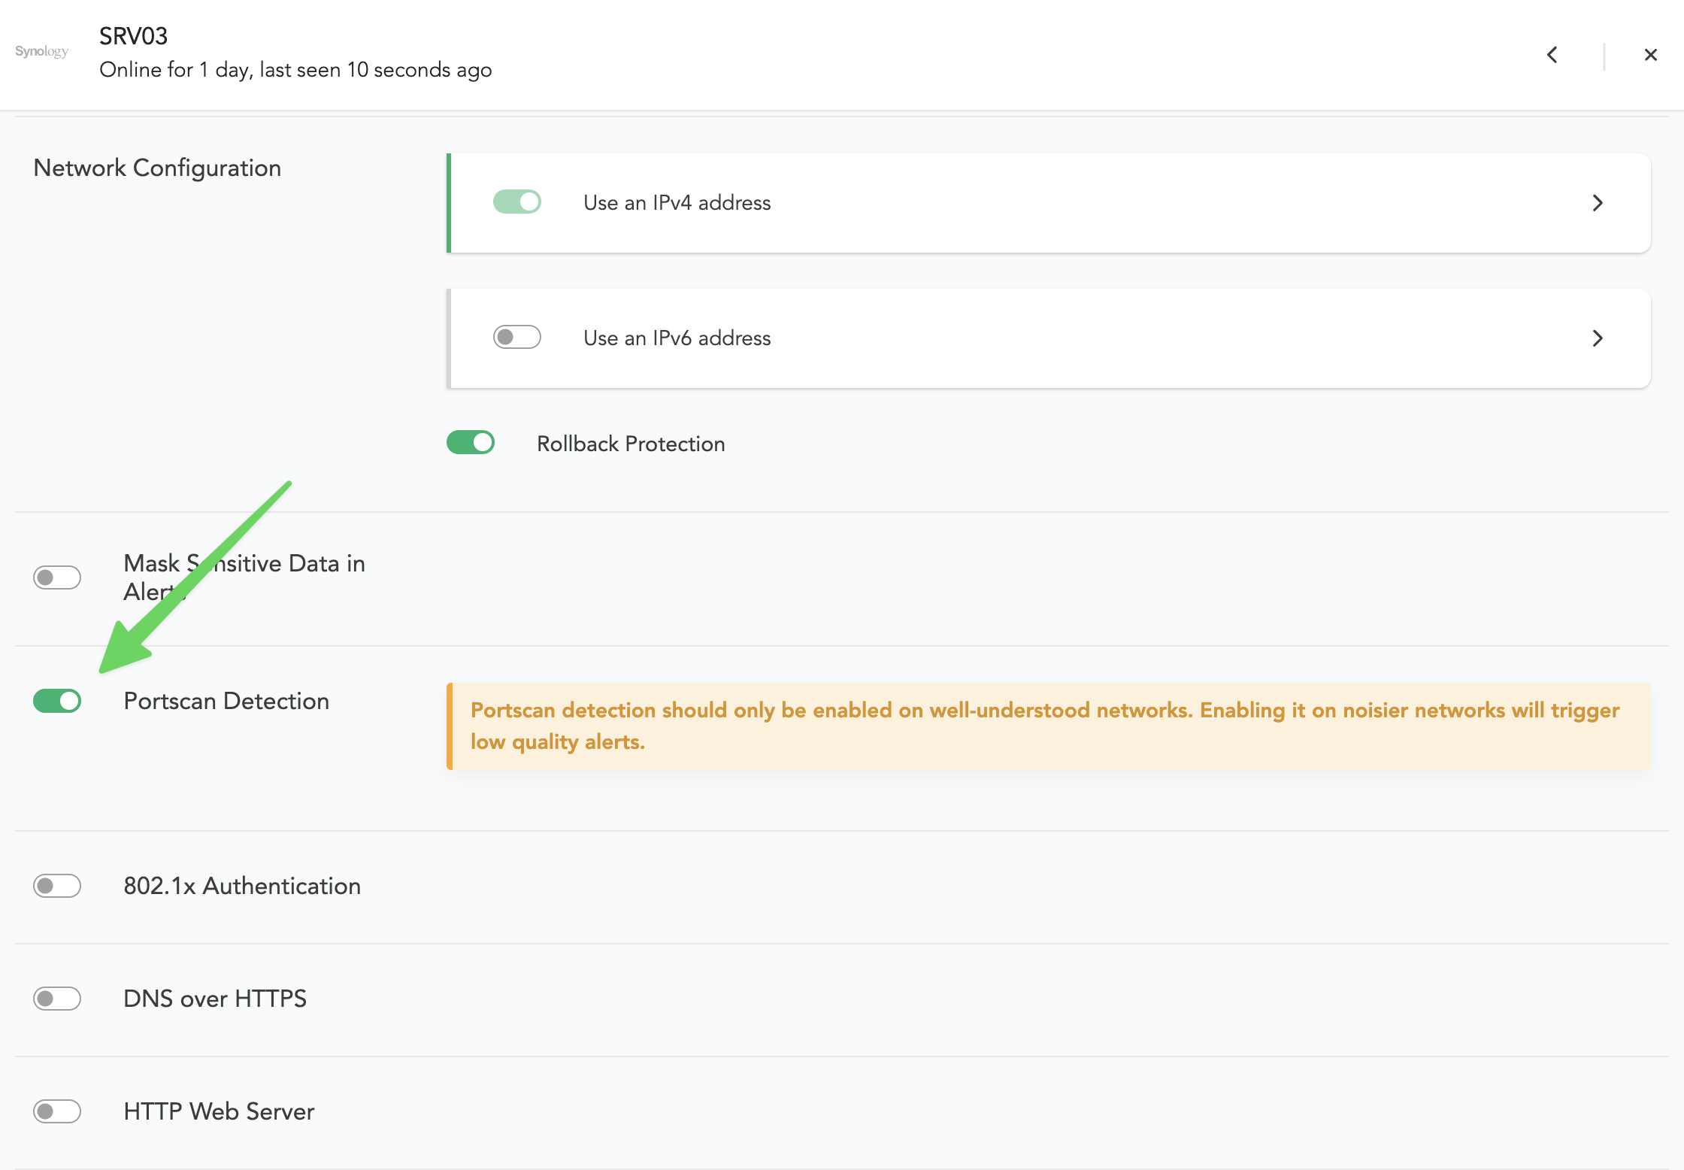Disable Rollback Protection toggle
This screenshot has width=1684, height=1170.
coord(471,442)
